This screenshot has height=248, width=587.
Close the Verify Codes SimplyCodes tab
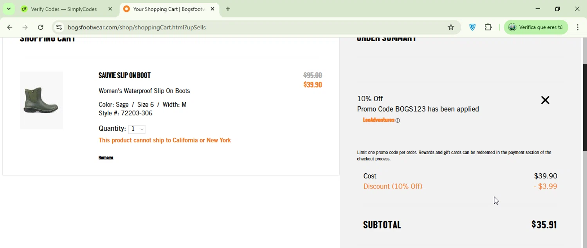tap(110, 9)
